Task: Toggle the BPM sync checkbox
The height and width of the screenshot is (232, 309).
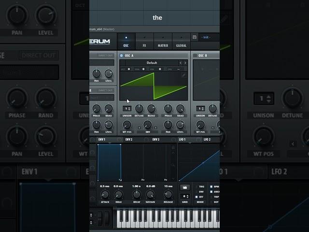Action: [211, 187]
